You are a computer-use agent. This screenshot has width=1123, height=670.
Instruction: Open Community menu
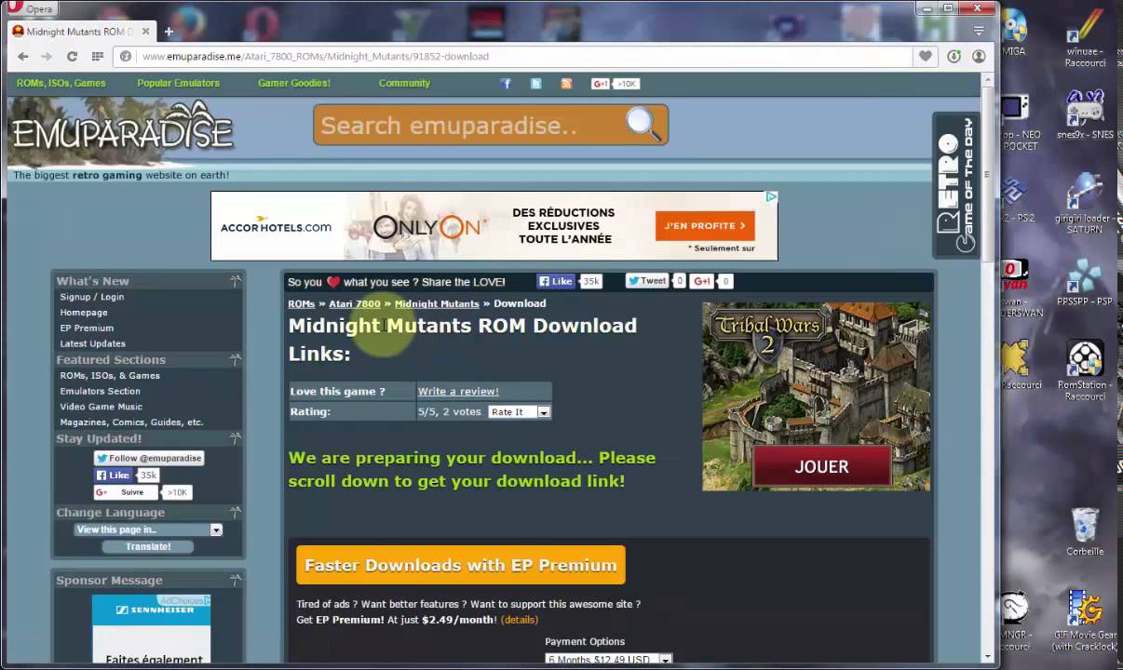coord(404,83)
